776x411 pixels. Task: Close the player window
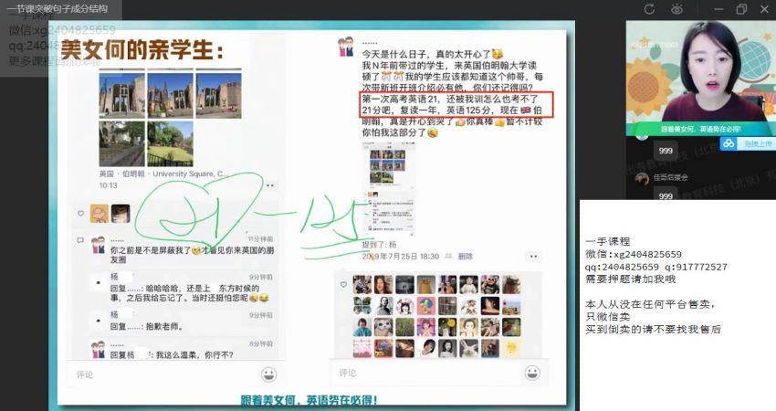[764, 9]
